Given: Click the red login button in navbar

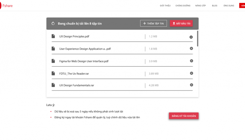Looking at the screenshot, I should click(242, 6).
